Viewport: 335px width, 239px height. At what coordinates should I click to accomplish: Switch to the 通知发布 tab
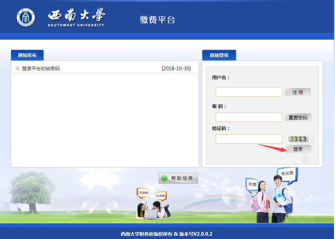[x=27, y=55]
